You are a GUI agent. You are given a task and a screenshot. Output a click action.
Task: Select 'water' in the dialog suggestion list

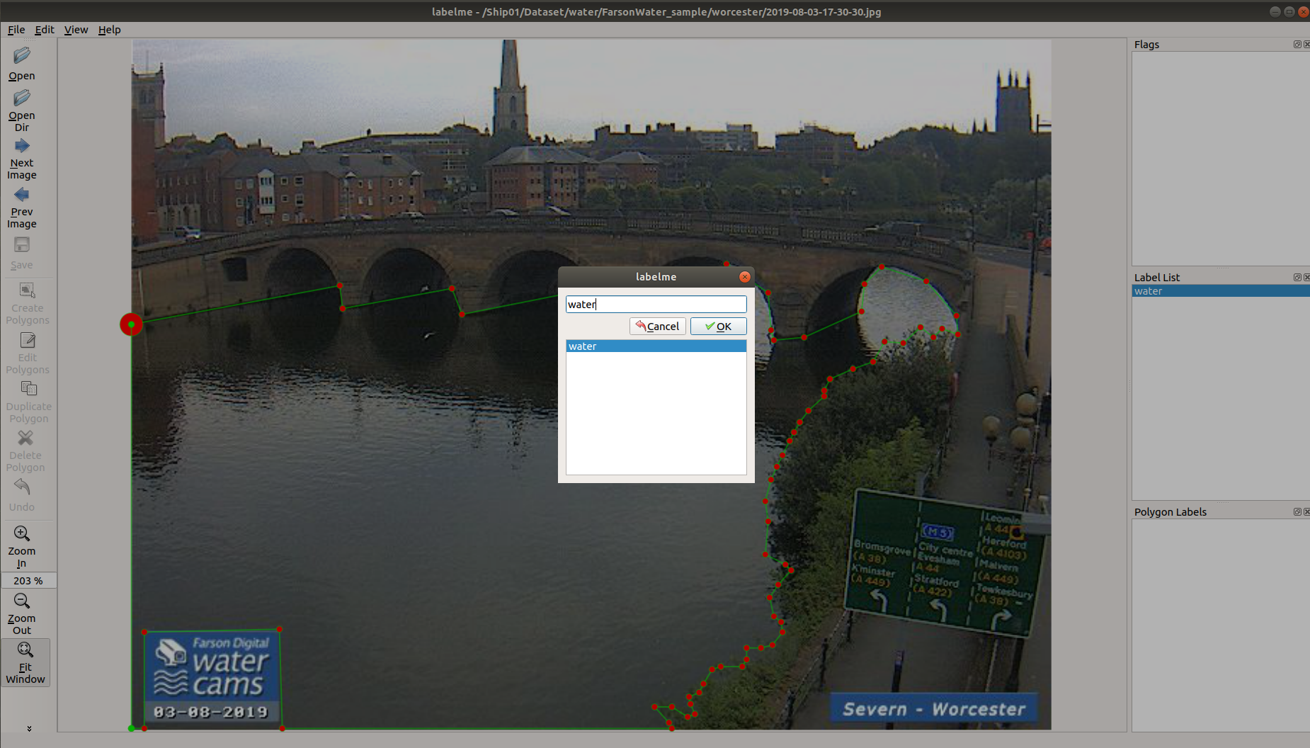(656, 346)
